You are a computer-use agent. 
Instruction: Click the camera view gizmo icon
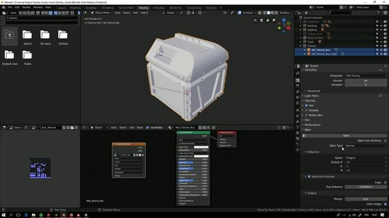[x=261, y=20]
